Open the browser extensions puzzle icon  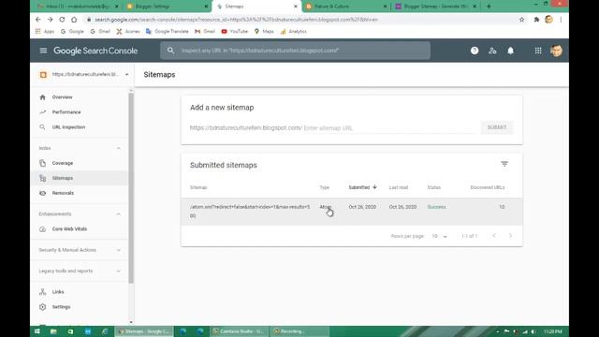point(536,20)
